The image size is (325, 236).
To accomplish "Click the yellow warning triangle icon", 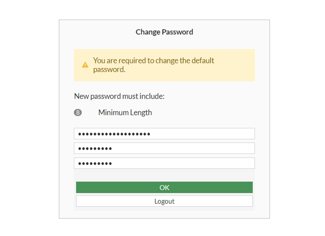I will tap(85, 65).
